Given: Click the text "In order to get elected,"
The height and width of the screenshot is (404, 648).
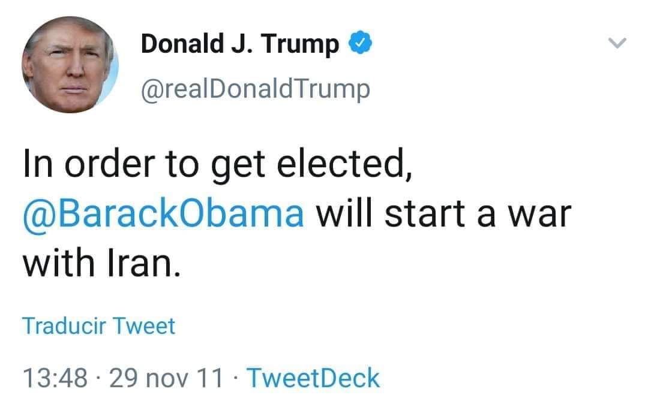Looking at the screenshot, I should (217, 166).
